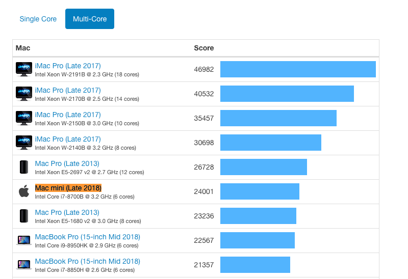Click score value 40532
Viewport: 408px width, 279px height.
click(203, 94)
